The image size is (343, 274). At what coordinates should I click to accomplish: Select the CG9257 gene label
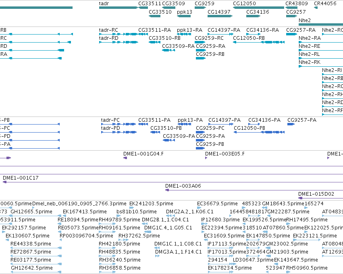(296, 12)
